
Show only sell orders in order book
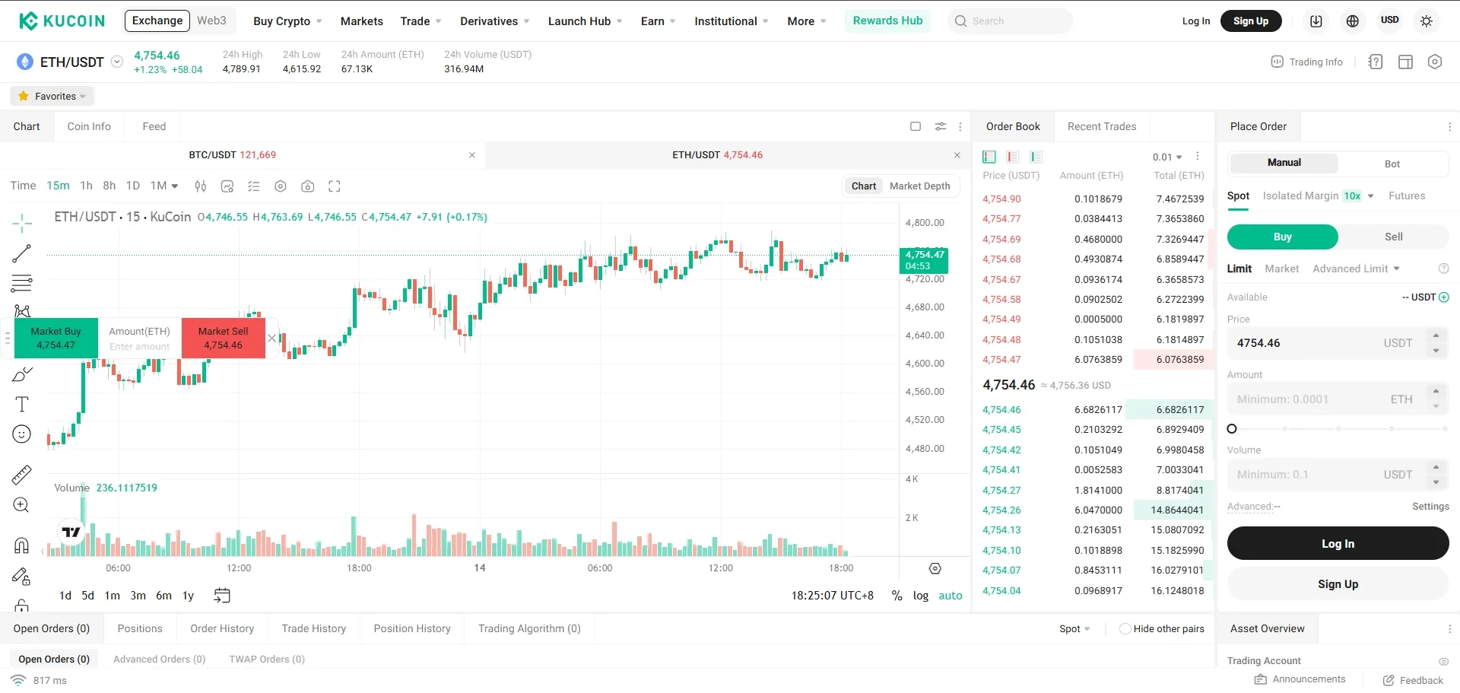1012,157
